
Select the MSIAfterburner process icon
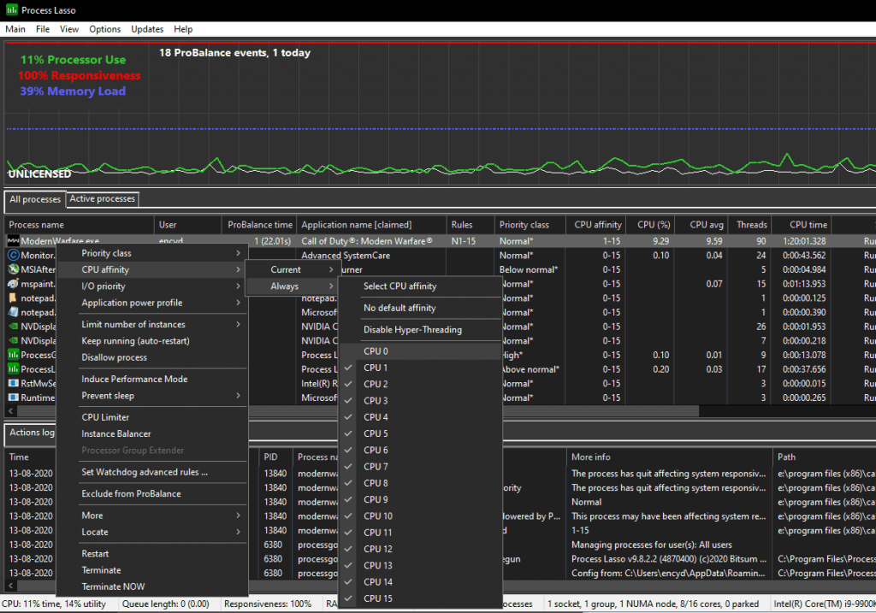(14, 269)
